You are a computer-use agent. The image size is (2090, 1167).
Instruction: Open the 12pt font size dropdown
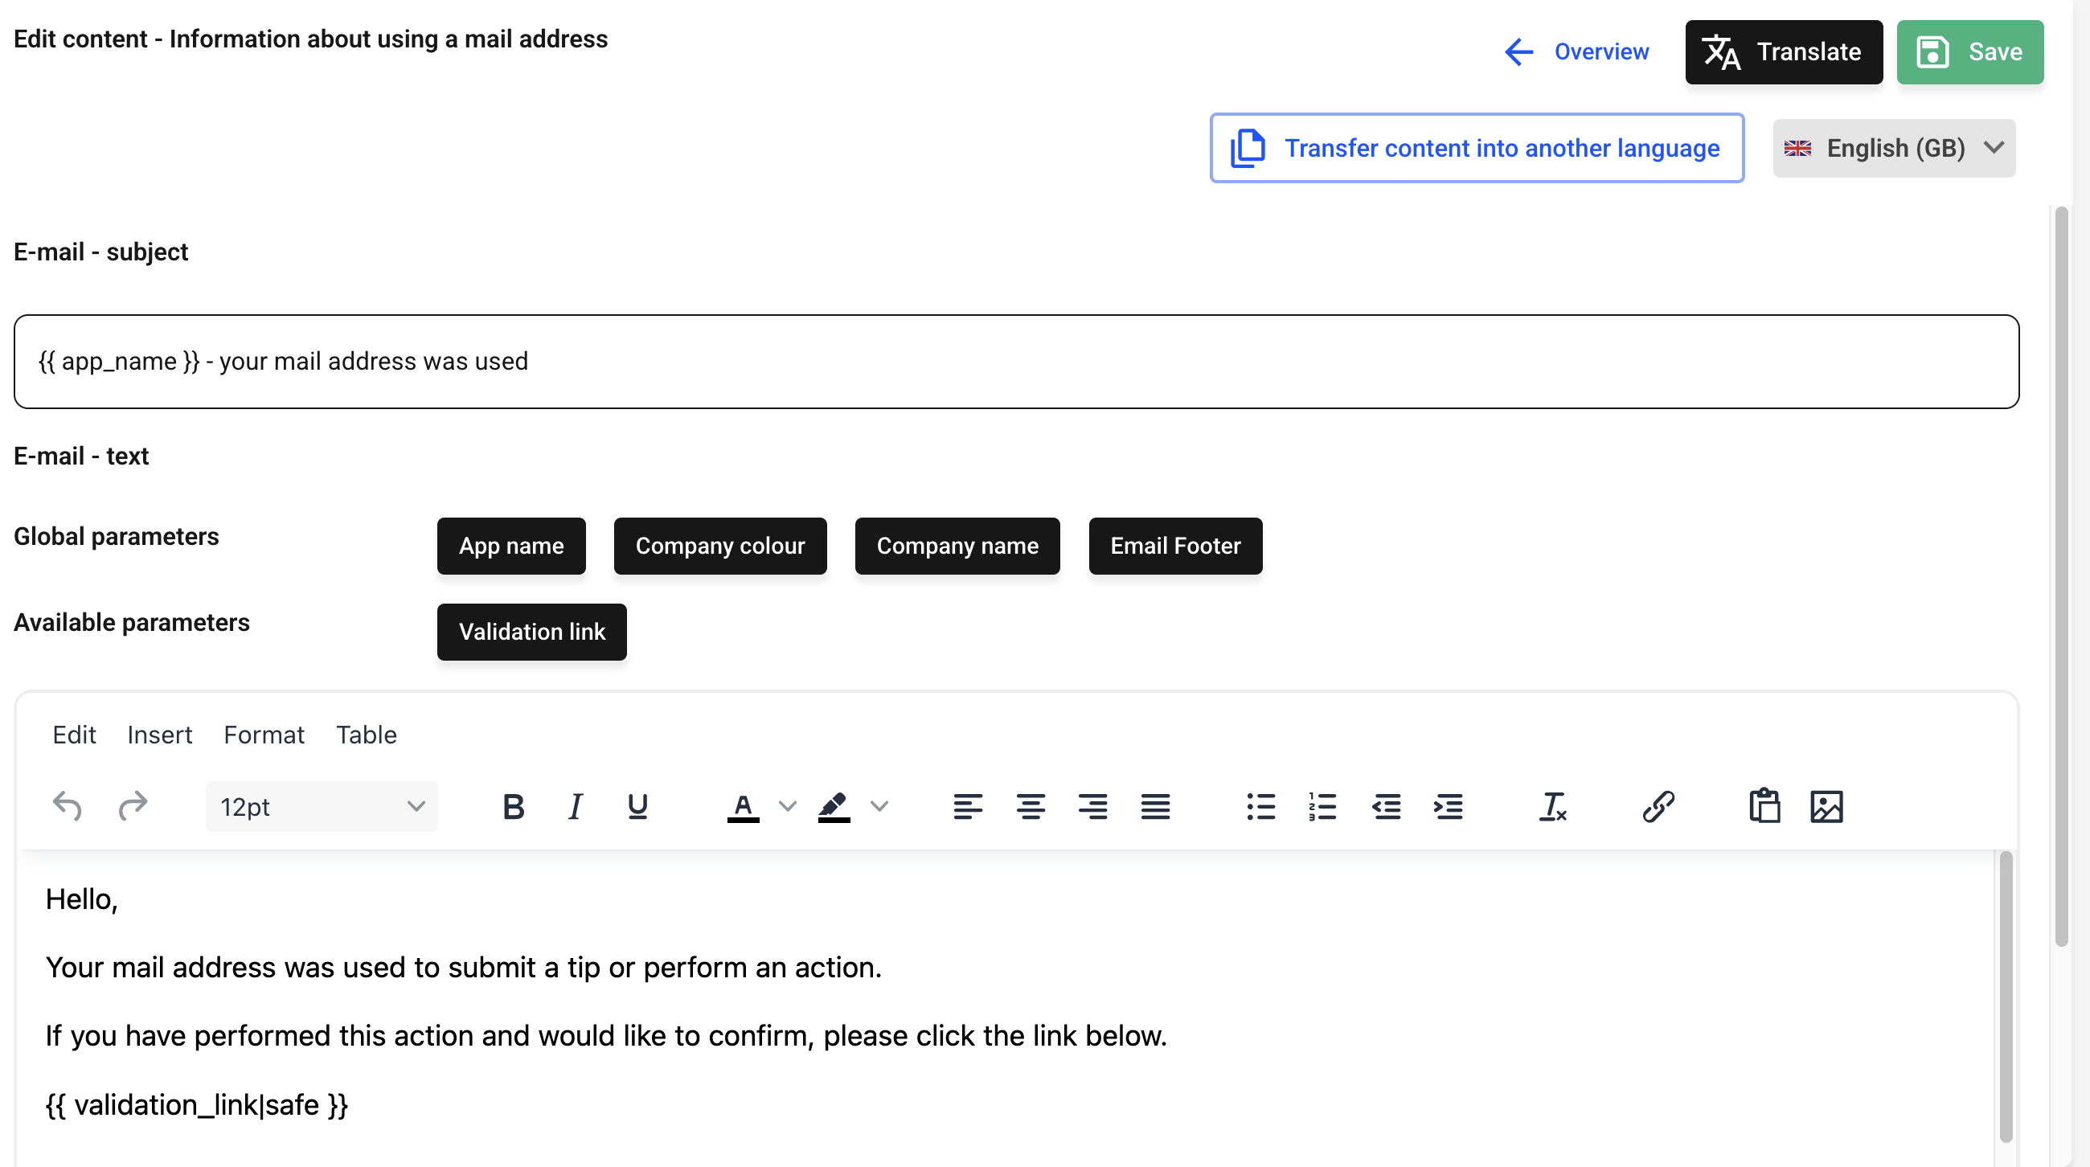322,806
